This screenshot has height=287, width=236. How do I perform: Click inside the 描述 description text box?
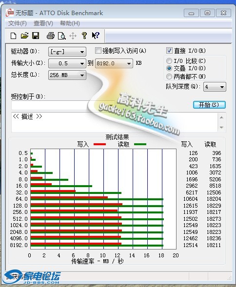[x=115, y=122]
